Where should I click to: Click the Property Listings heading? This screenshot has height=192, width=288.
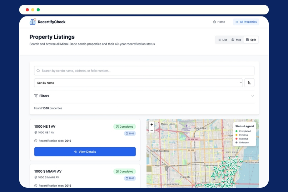[52, 37]
